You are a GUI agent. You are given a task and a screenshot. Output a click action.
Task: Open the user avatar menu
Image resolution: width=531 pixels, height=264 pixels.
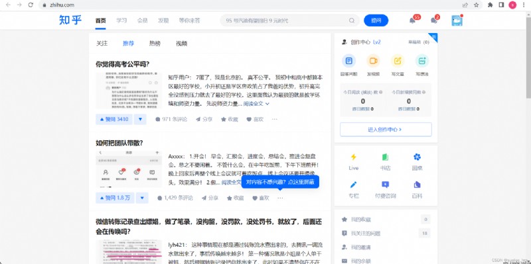pos(457,21)
